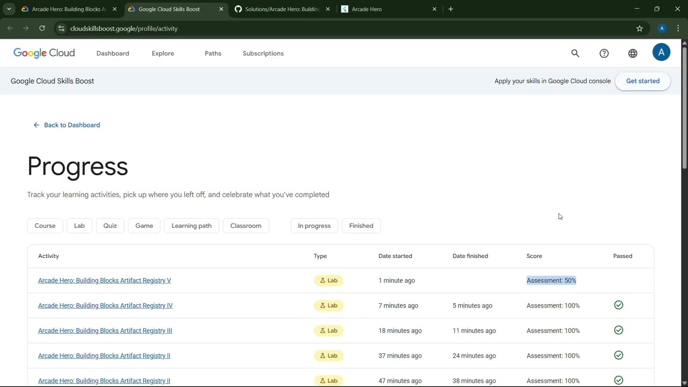Click the Lab badge in Artifact Registry IV row

pyautogui.click(x=328, y=306)
